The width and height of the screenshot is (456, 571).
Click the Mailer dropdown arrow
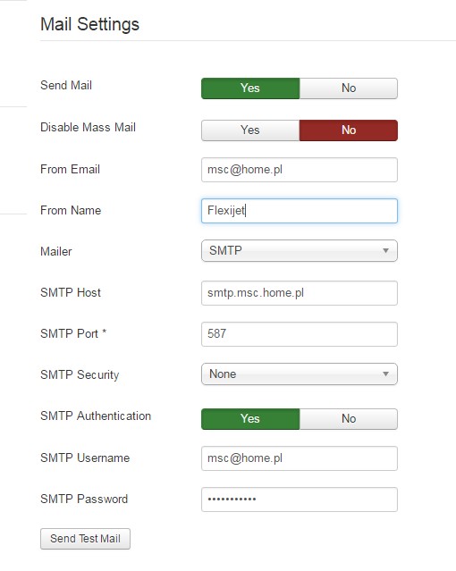(x=385, y=250)
